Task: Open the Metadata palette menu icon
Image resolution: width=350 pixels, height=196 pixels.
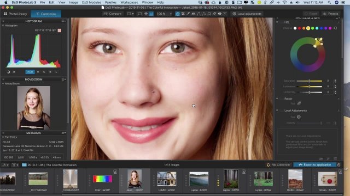Action: pyautogui.click(x=63, y=133)
